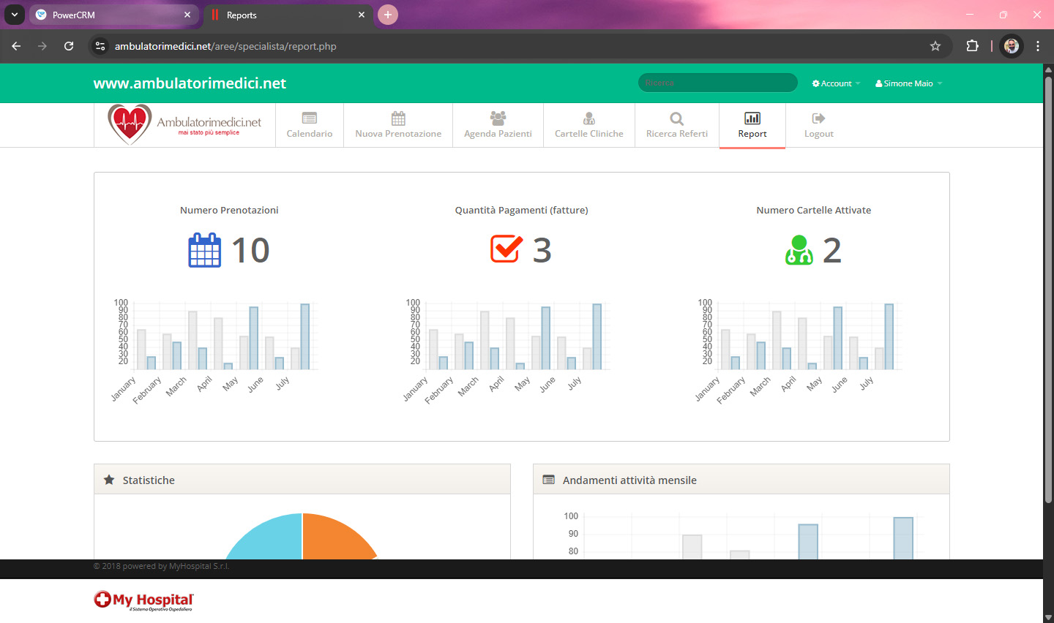Click the My Hospital footer logo
The width and height of the screenshot is (1054, 623).
tap(143, 600)
